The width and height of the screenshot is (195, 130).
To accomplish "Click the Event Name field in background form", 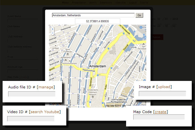I will coord(23,21).
